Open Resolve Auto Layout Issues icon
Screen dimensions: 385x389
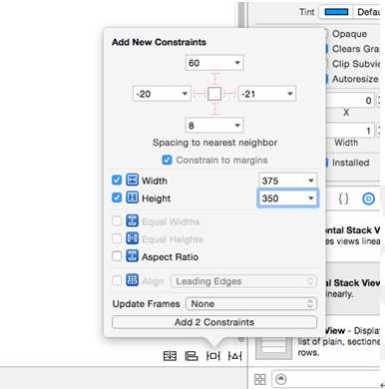[234, 356]
